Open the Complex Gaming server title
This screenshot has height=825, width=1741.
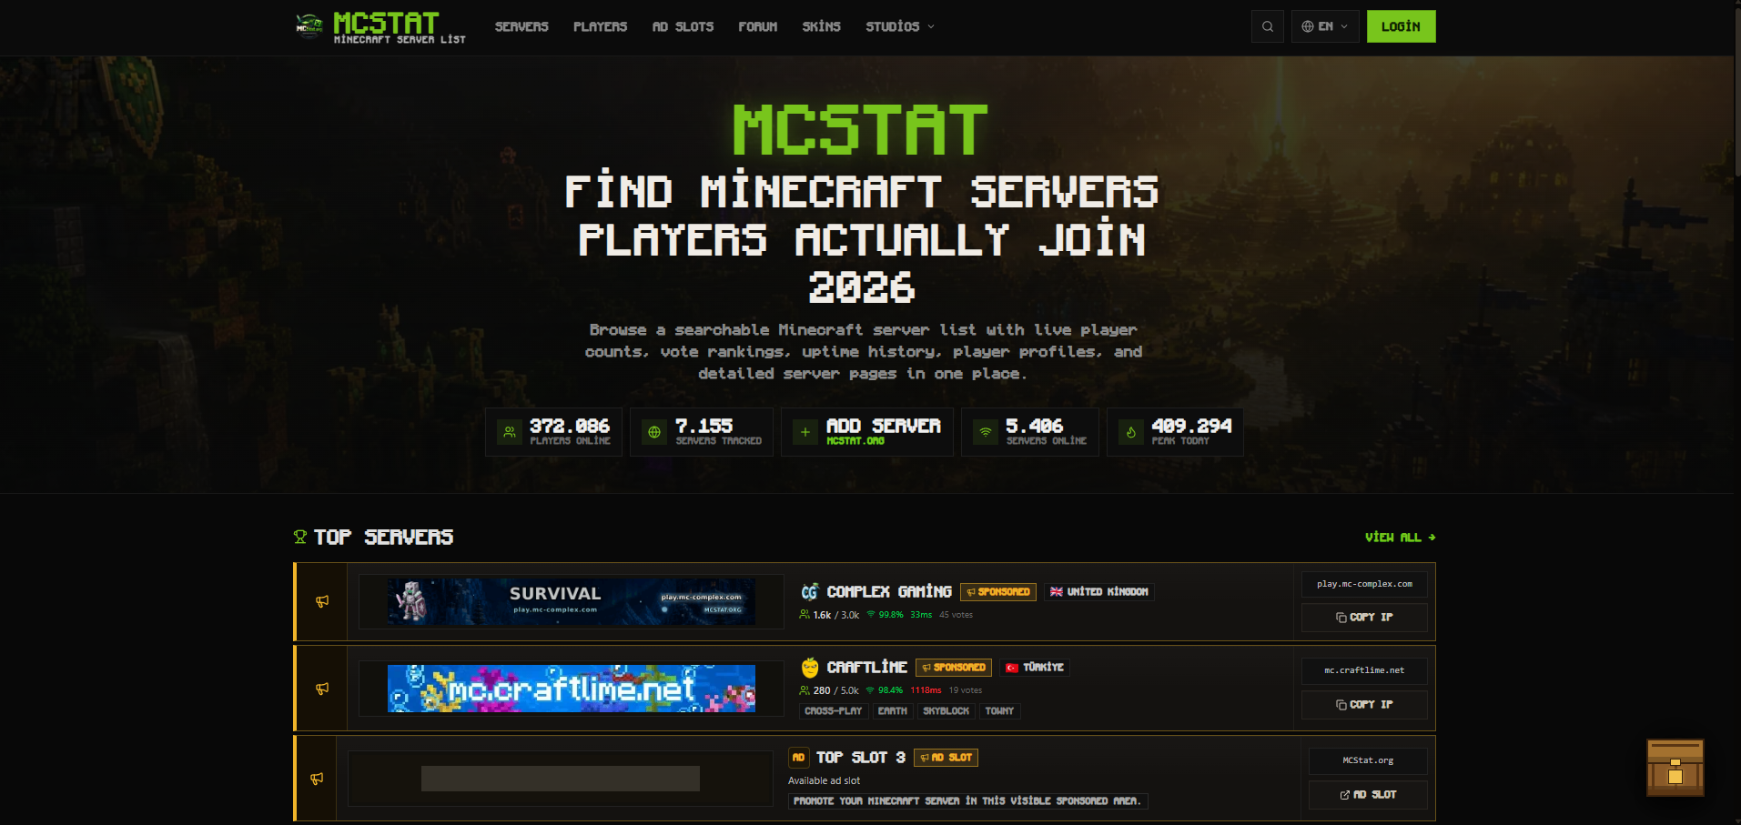point(889,592)
